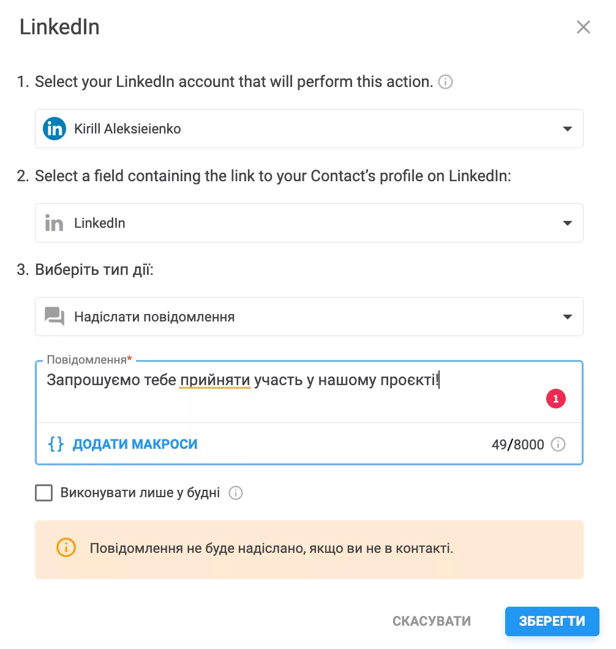The image size is (616, 649).
Task: Click the info icon next to 49/8000 counter
Action: tap(558, 444)
